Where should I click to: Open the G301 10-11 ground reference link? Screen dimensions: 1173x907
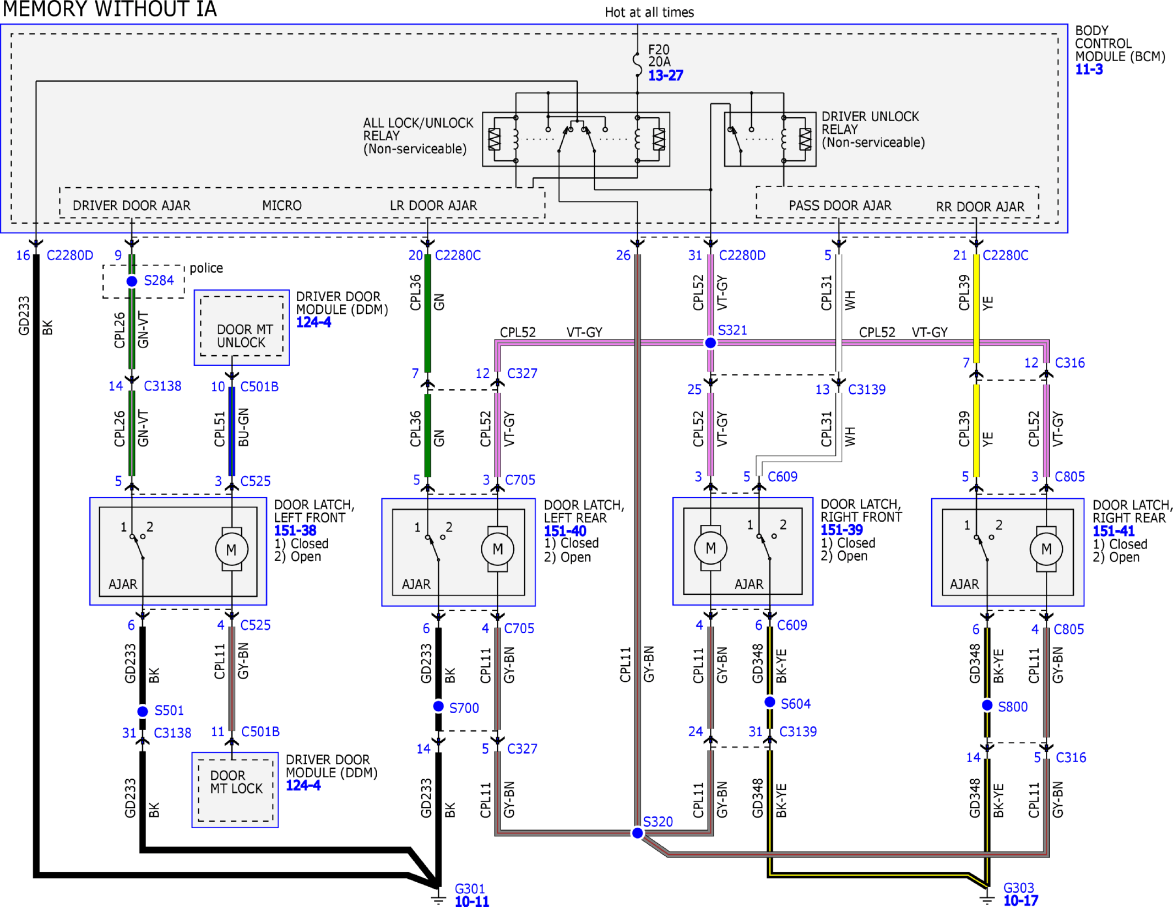tap(472, 901)
